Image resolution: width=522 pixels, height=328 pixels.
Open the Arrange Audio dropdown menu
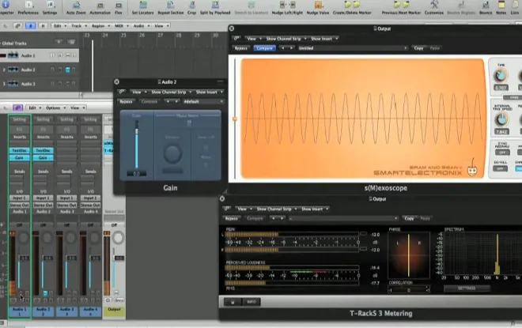141,25
